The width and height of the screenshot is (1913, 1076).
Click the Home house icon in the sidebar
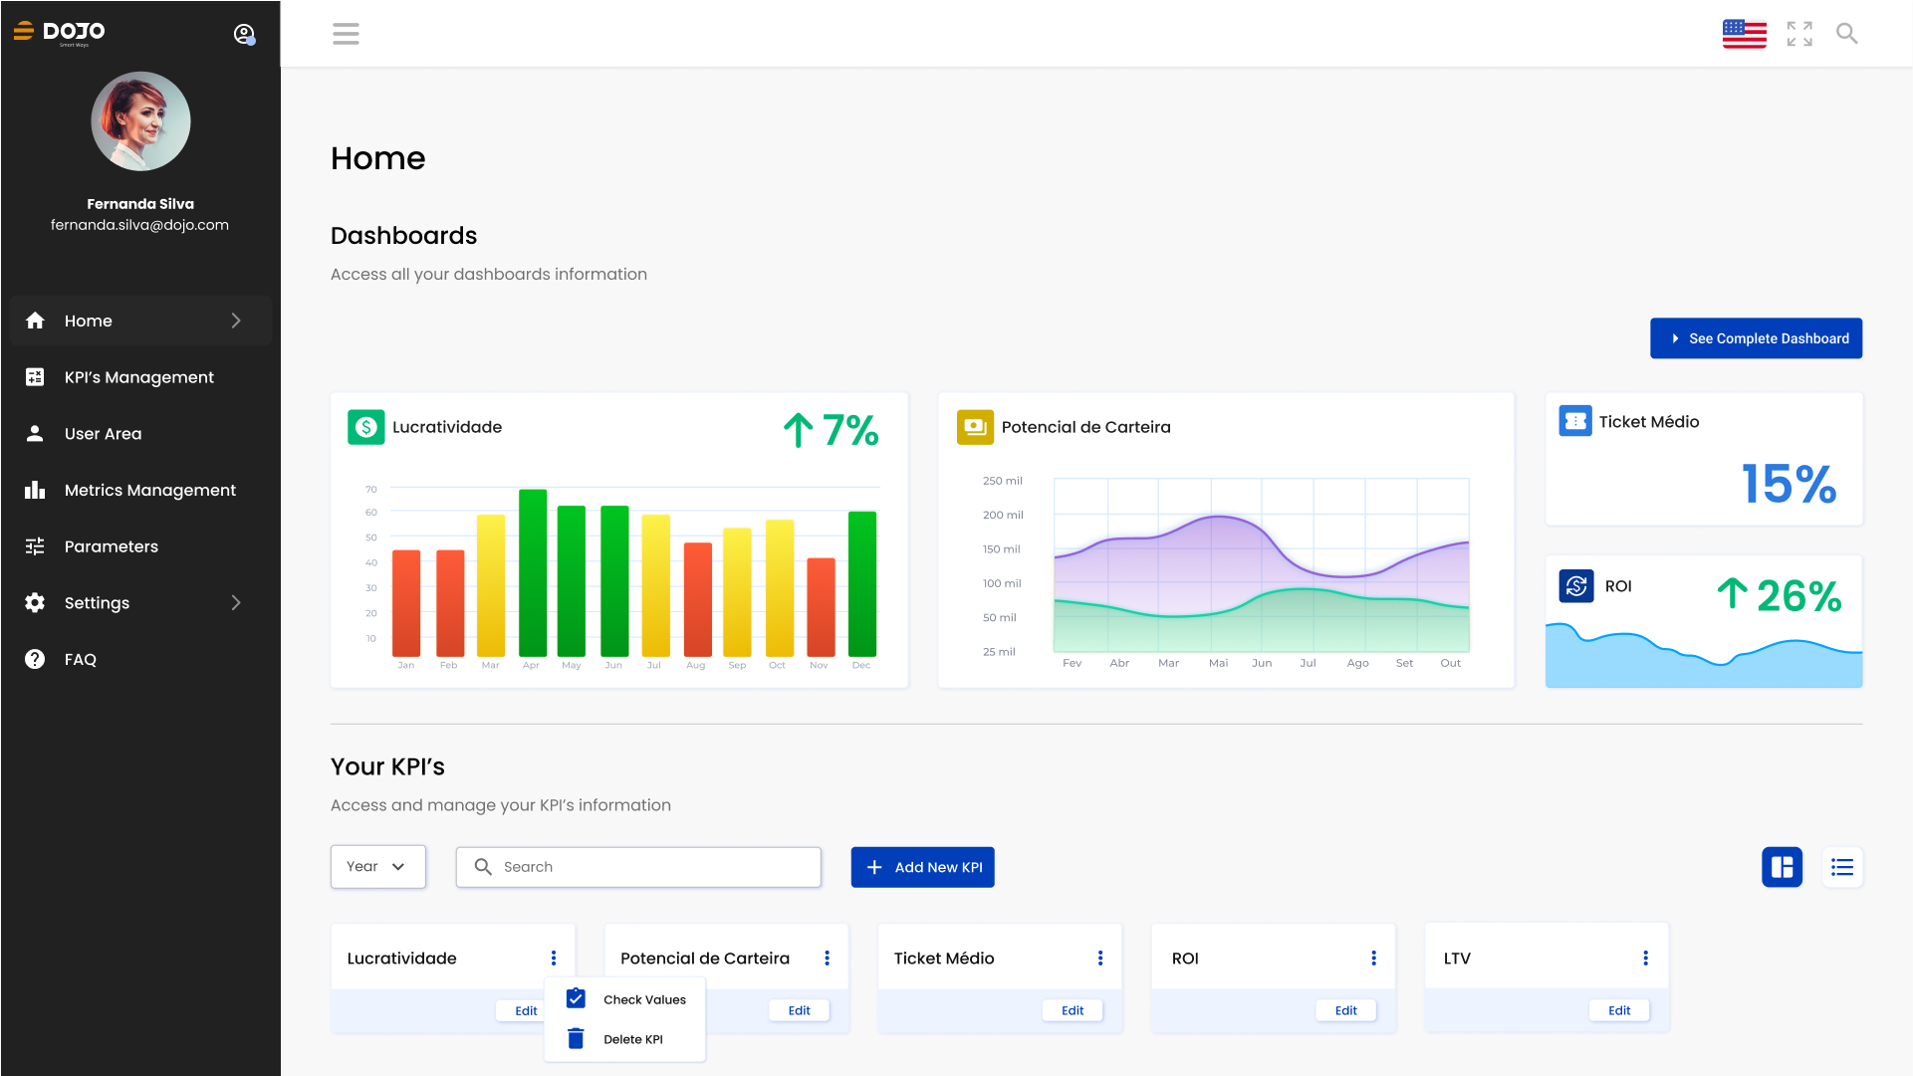(x=35, y=321)
